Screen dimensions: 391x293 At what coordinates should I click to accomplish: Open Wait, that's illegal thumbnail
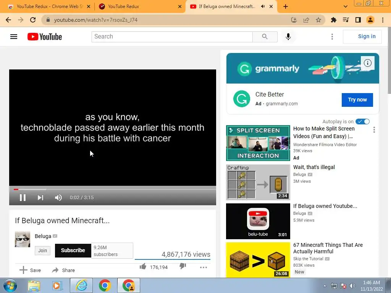(x=258, y=182)
